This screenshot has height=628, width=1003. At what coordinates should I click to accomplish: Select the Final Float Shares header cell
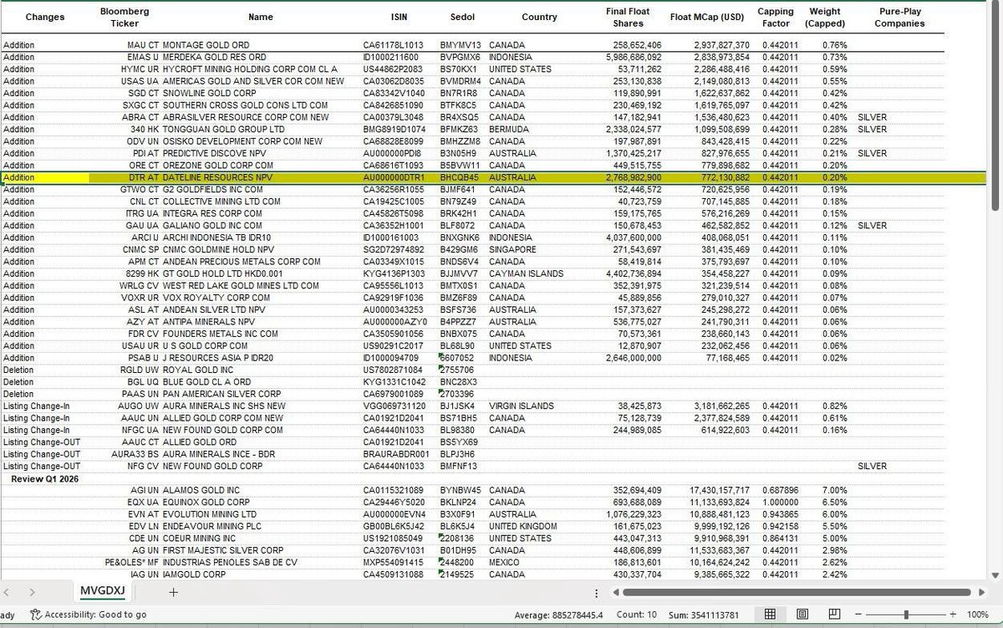629,17
